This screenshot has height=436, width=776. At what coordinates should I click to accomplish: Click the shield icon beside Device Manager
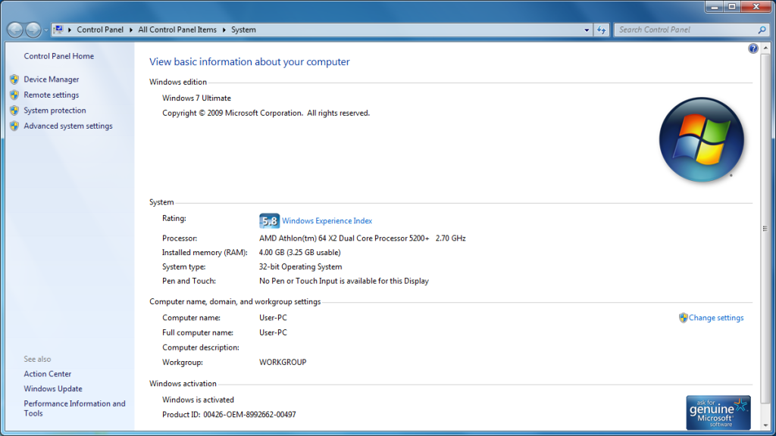14,79
